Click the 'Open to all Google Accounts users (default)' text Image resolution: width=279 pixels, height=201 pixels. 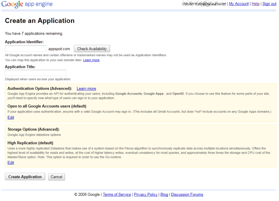coord(47,106)
